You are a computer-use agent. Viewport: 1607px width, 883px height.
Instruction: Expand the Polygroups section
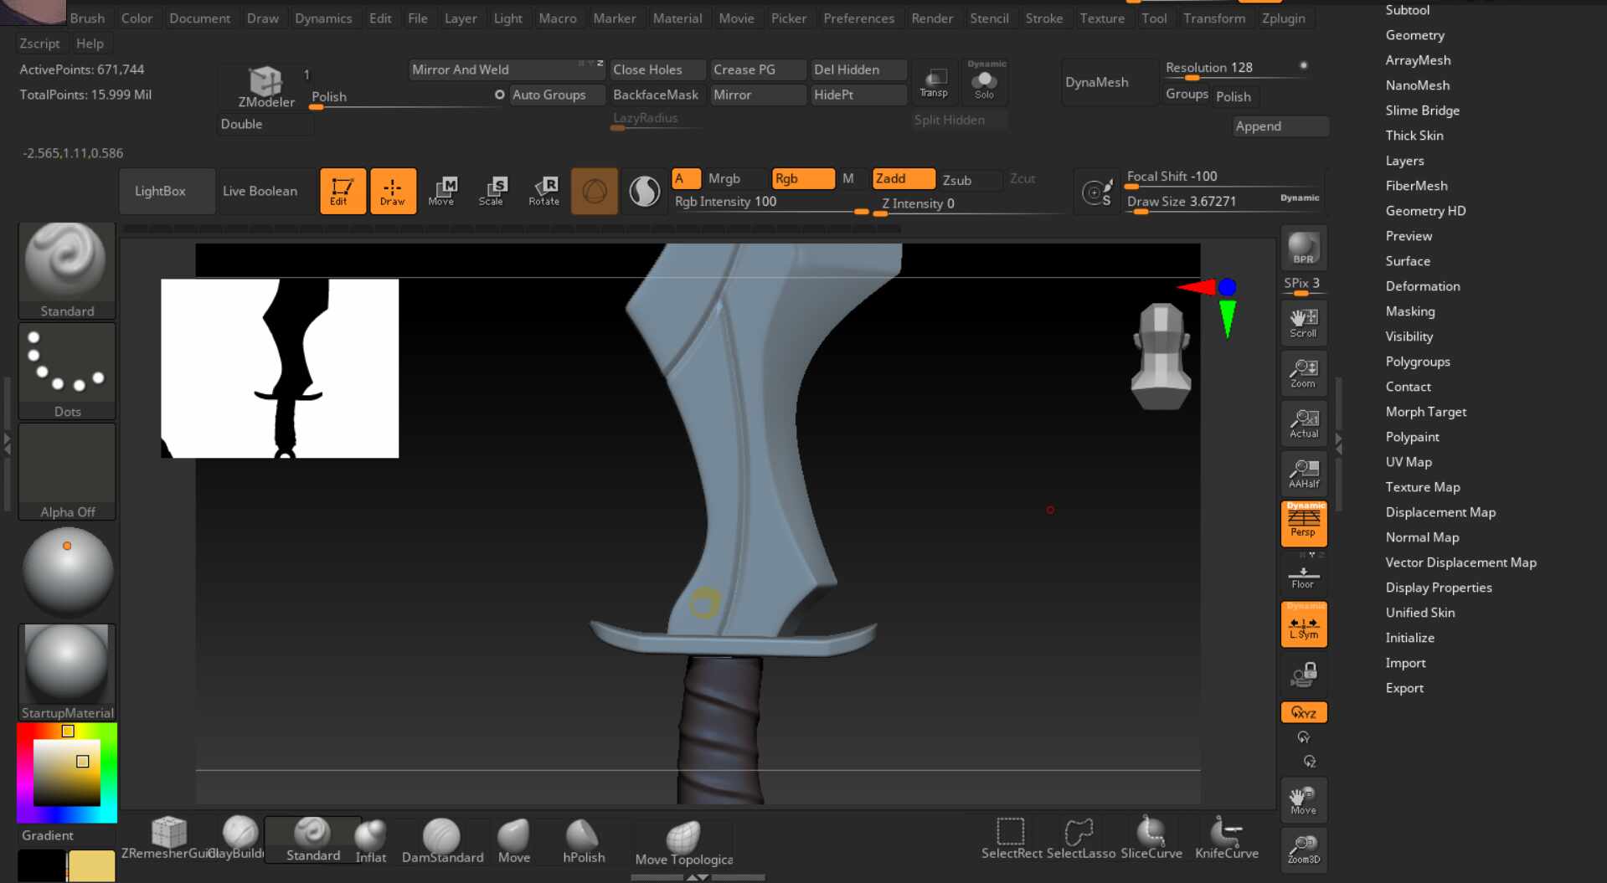pos(1417,362)
